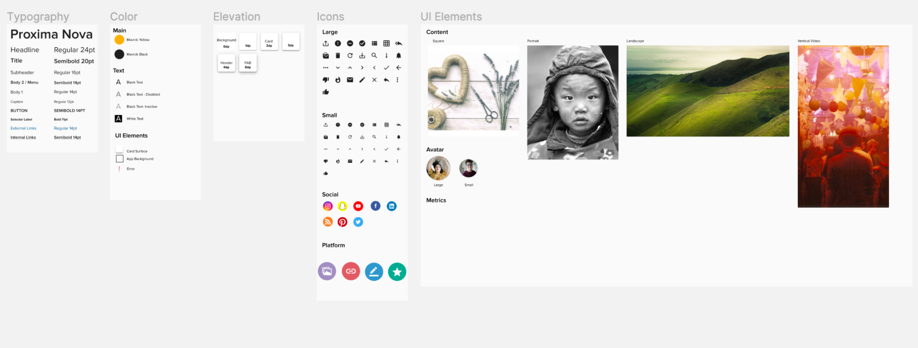Click the App Background square outline
918x348 pixels.
(119, 159)
